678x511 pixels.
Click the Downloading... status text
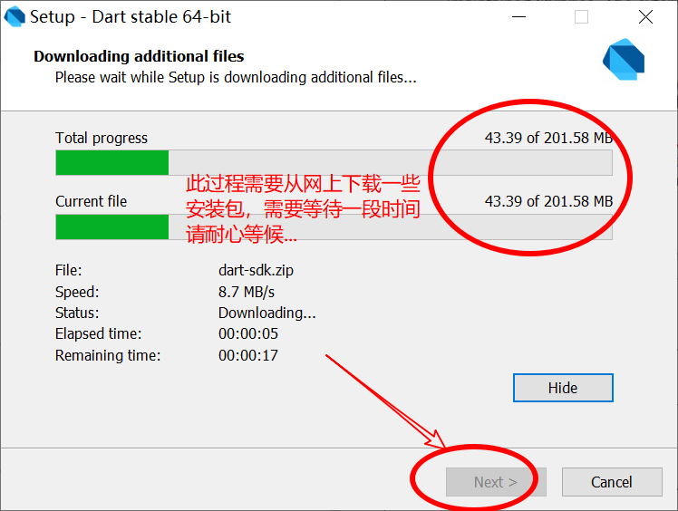coord(267,313)
